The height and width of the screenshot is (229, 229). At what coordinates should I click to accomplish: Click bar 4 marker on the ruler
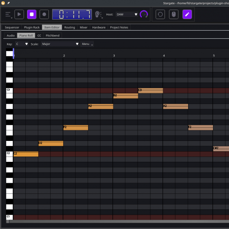tap(164, 56)
